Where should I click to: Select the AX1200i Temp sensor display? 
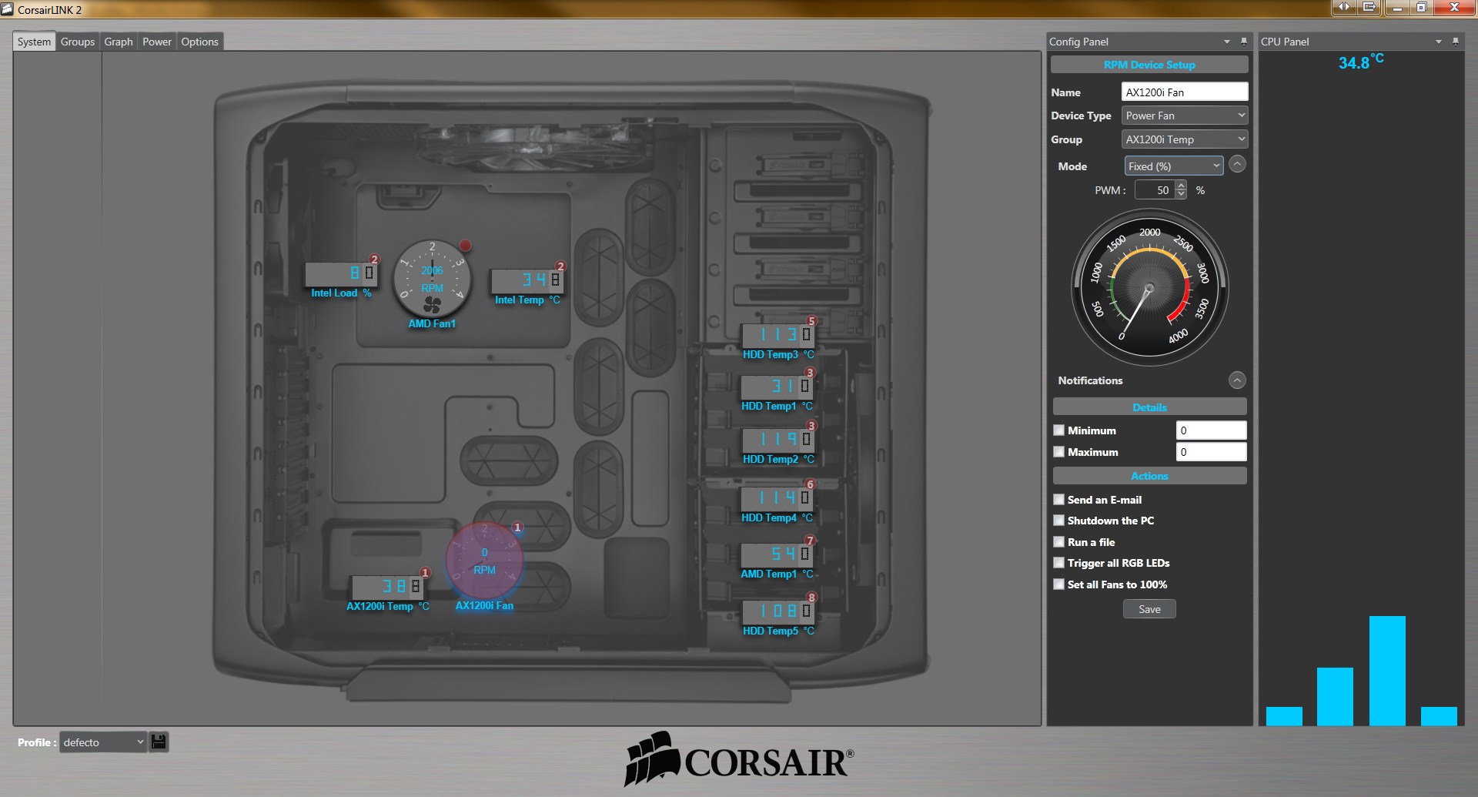387,587
